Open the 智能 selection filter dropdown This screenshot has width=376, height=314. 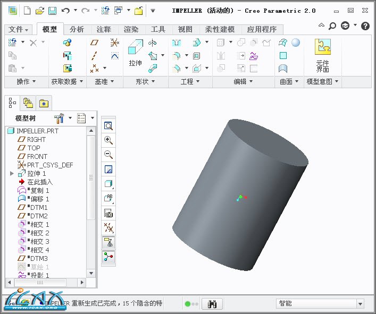tap(360, 304)
